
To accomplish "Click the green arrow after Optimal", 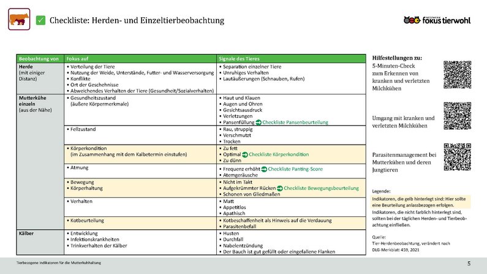I will point(245,155).
